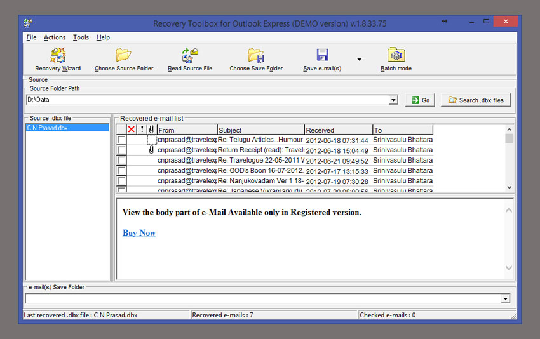Click the double-arrow icon in the title bar
This screenshot has height=339, width=540.
point(445,22)
